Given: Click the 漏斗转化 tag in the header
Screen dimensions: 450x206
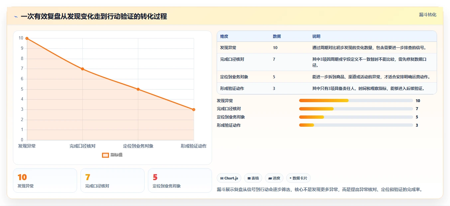Looking at the screenshot, I should (427, 15).
